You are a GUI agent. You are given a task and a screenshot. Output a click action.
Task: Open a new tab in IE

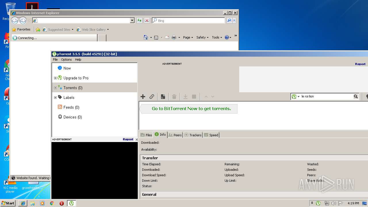coord(102,38)
